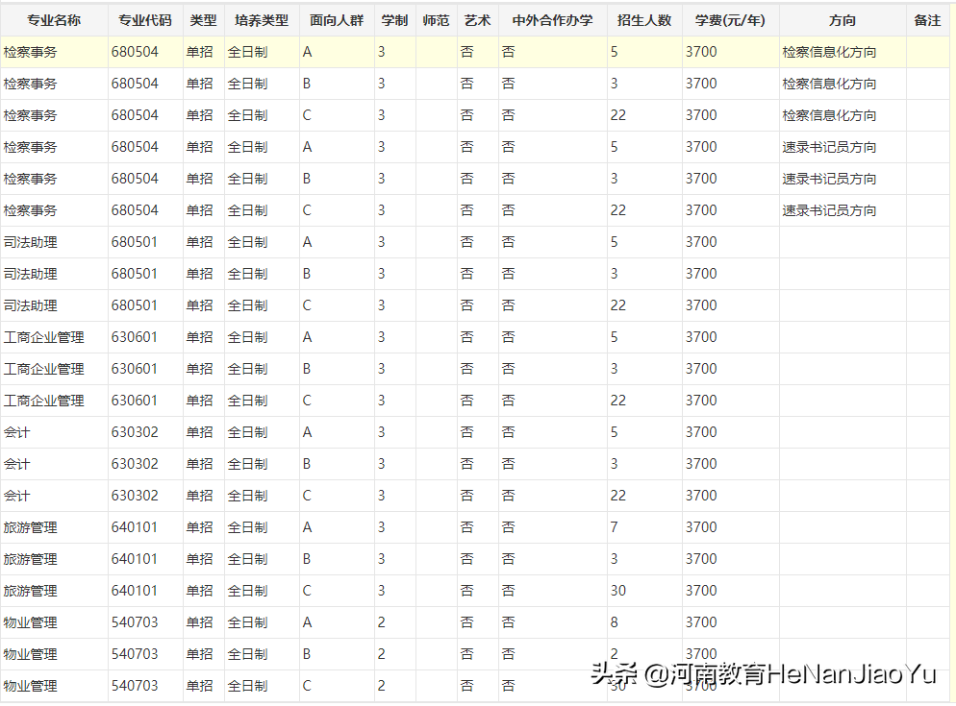Select 检察信息化方向 in the highlighted first row
Viewport: 956px width, 706px height.
click(x=829, y=53)
